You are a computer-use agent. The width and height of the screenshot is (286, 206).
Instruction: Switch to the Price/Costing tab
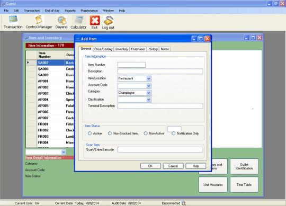103,49
